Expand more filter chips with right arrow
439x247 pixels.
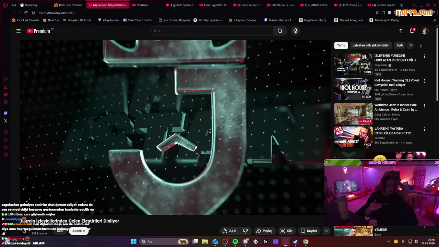click(421, 46)
